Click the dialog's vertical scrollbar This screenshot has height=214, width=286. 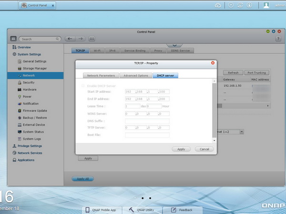pos(214,109)
